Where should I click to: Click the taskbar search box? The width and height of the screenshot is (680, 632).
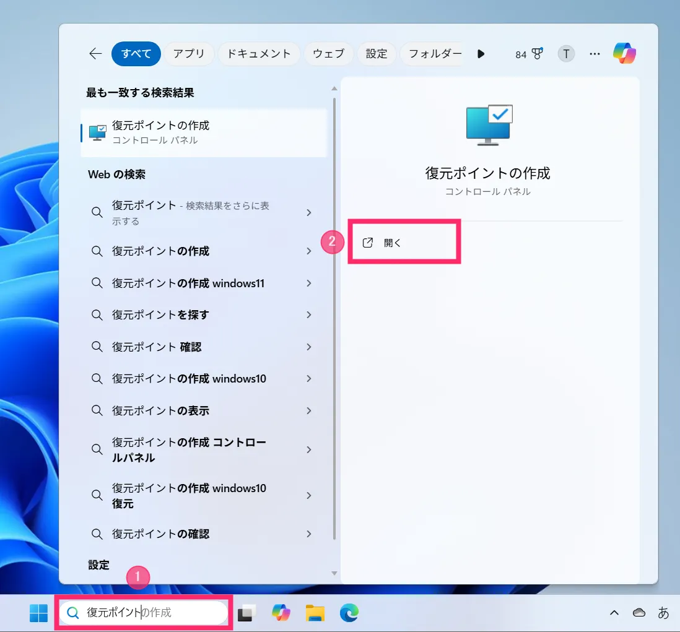pos(143,612)
